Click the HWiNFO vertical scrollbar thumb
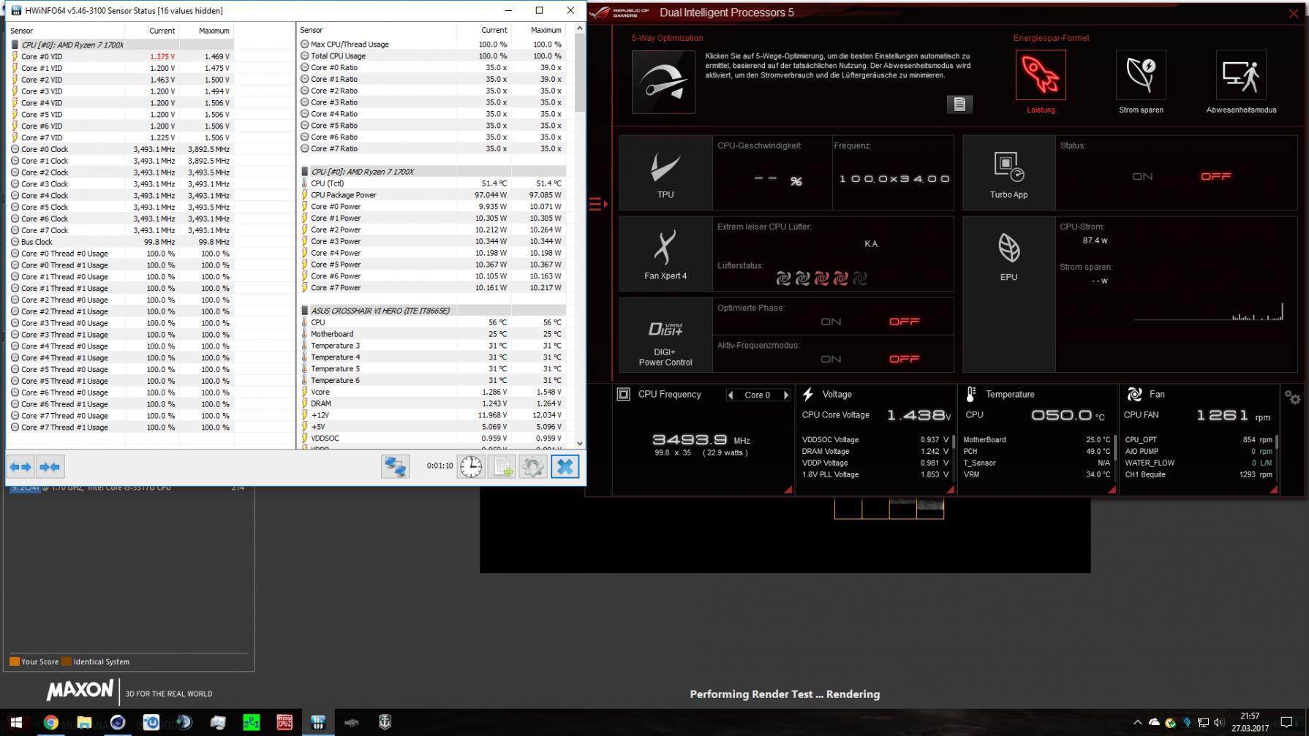The width and height of the screenshot is (1309, 736). tap(580, 72)
